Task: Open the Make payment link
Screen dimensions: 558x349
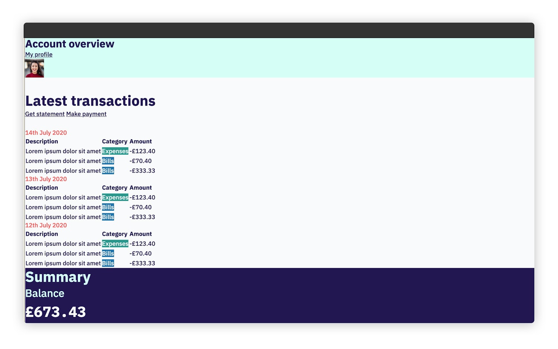Action: coord(86,114)
